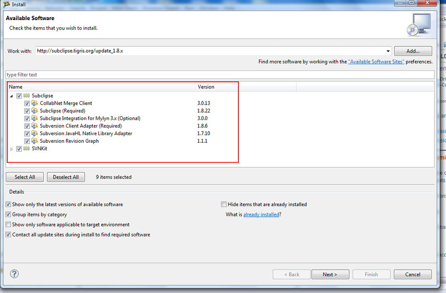Toggle Group items by category
The width and height of the screenshot is (446, 293).
coord(8,214)
